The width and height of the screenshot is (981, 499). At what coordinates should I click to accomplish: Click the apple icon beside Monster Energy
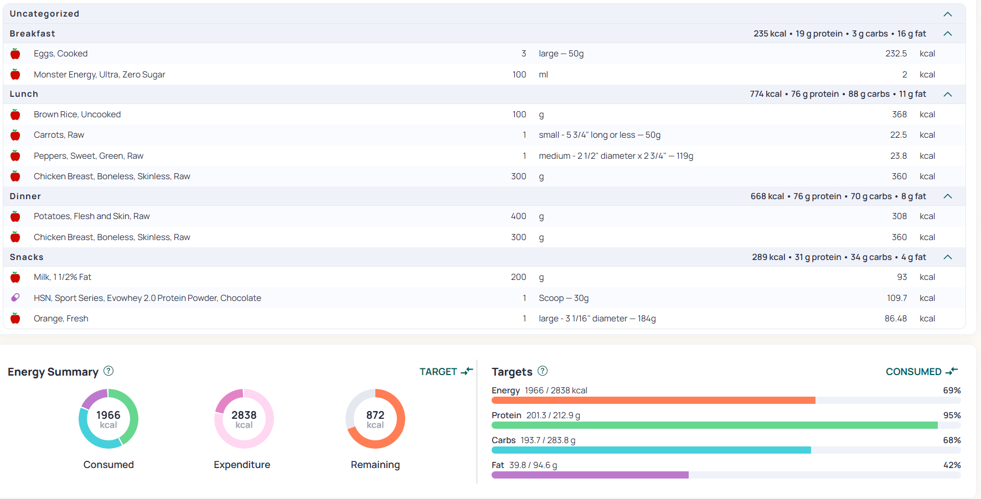coord(16,74)
